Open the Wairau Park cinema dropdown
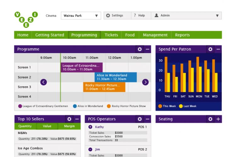 tap(81, 16)
